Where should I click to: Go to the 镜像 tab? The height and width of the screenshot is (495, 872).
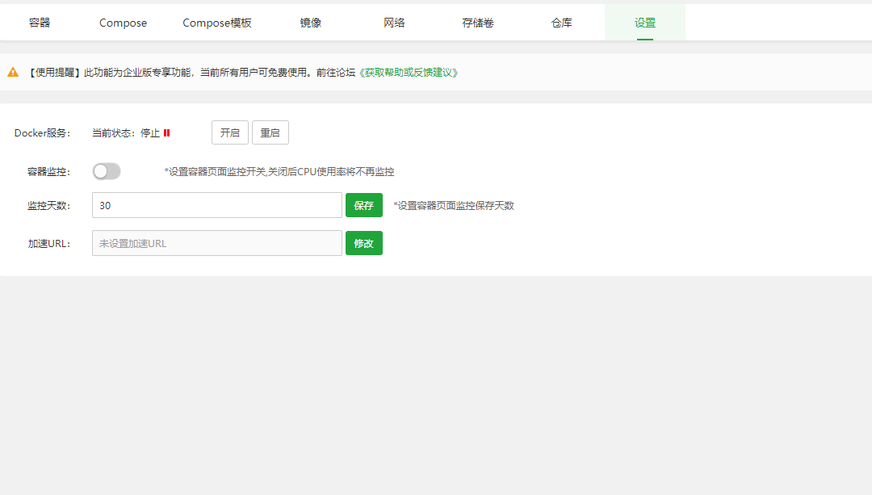(310, 23)
